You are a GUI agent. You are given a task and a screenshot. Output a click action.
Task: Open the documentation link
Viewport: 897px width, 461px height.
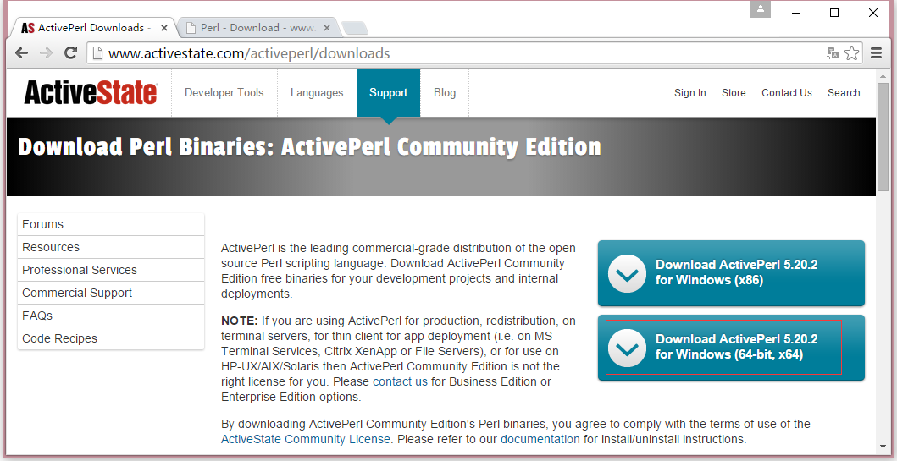click(x=540, y=439)
